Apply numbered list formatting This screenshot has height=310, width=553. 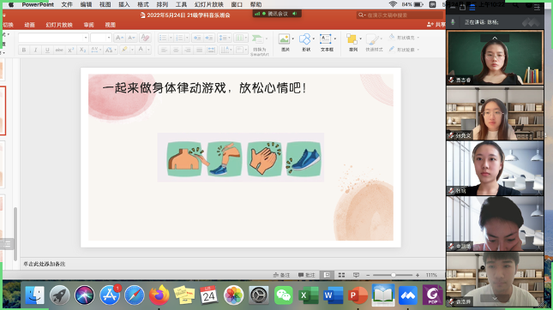coord(179,38)
